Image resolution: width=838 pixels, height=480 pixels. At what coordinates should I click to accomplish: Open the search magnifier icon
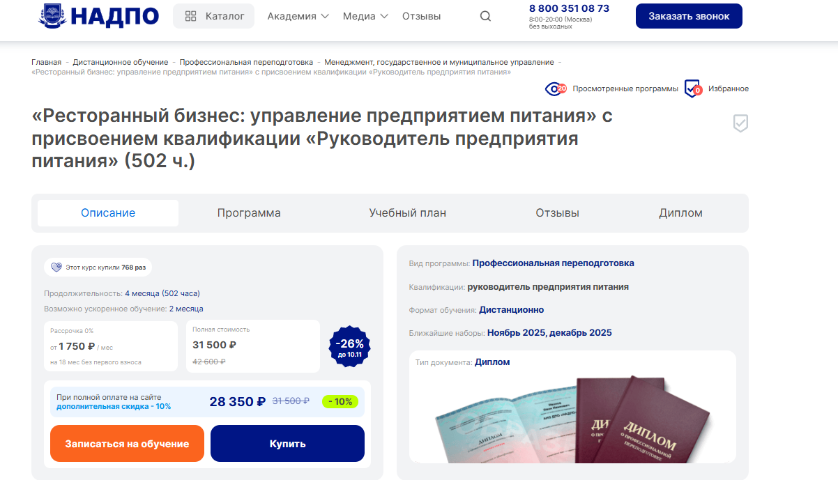click(486, 16)
